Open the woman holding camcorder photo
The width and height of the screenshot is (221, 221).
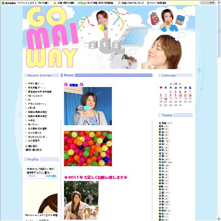(x=88, y=106)
